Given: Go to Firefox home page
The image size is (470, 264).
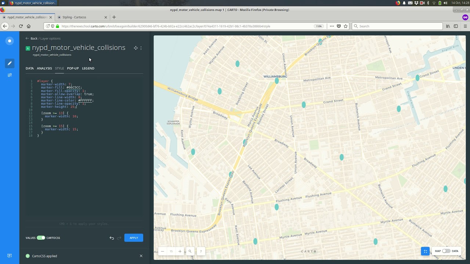Looking at the screenshot, I should click(x=29, y=26).
